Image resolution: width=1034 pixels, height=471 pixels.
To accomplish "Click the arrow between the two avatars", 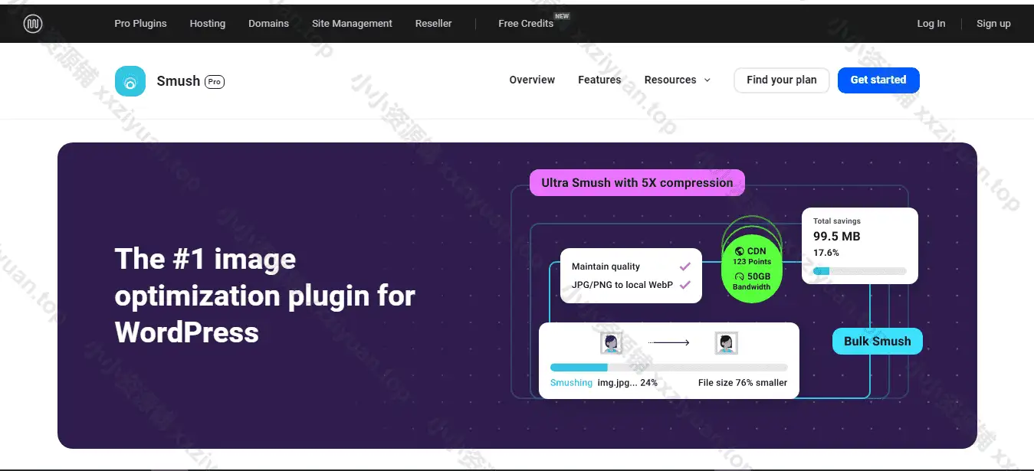I will [x=668, y=343].
